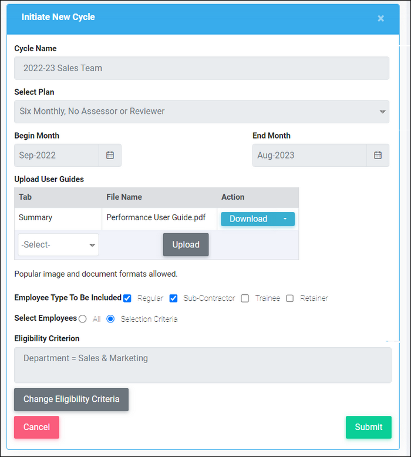Screen dimensions: 411x457
Task: Tick the Retainer checkbox
Action: click(x=290, y=298)
